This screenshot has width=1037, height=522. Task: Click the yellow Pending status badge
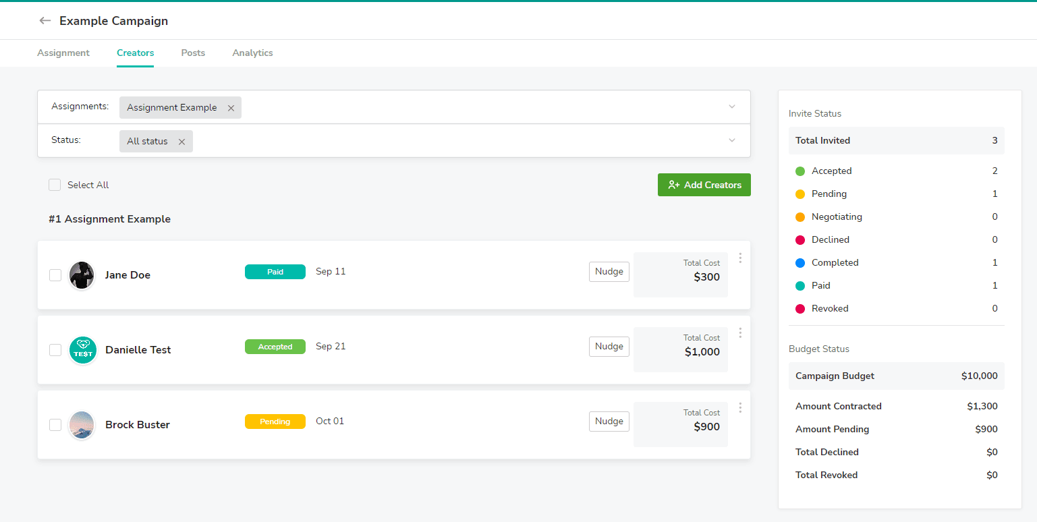click(x=275, y=422)
